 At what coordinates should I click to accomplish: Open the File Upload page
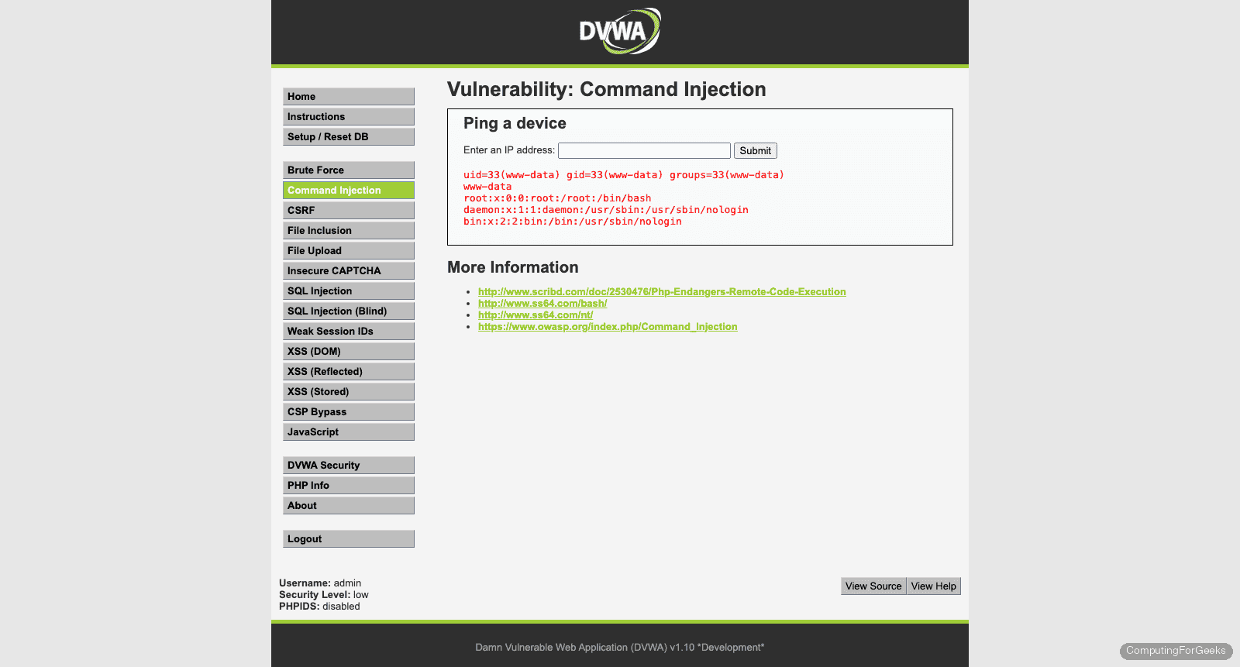pyautogui.click(x=349, y=251)
